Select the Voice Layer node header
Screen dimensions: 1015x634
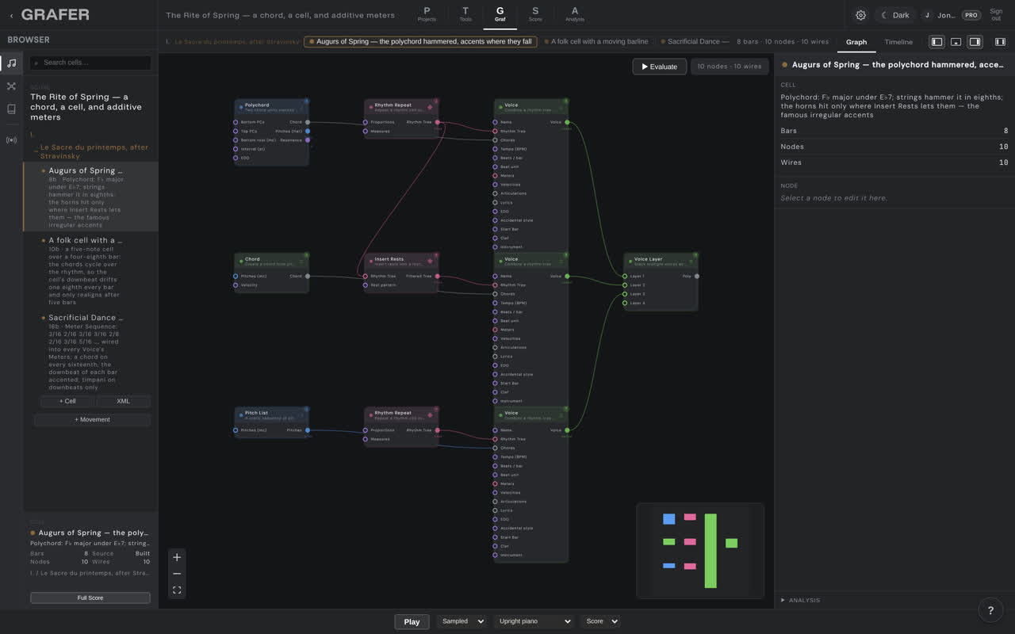661,260
